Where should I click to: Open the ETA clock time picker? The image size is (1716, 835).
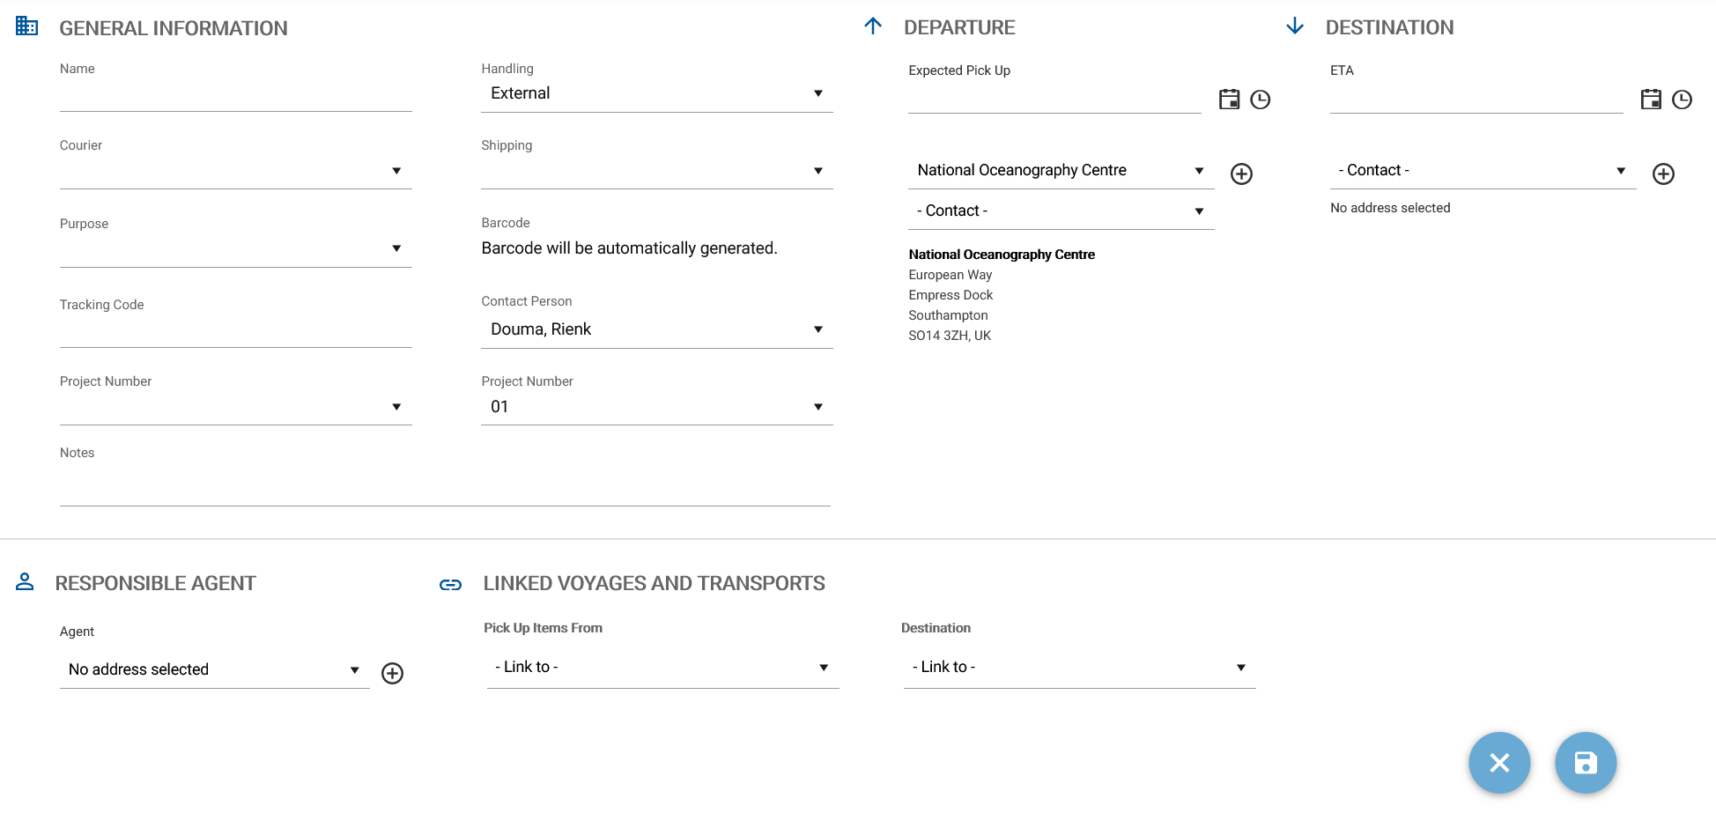coord(1683,100)
